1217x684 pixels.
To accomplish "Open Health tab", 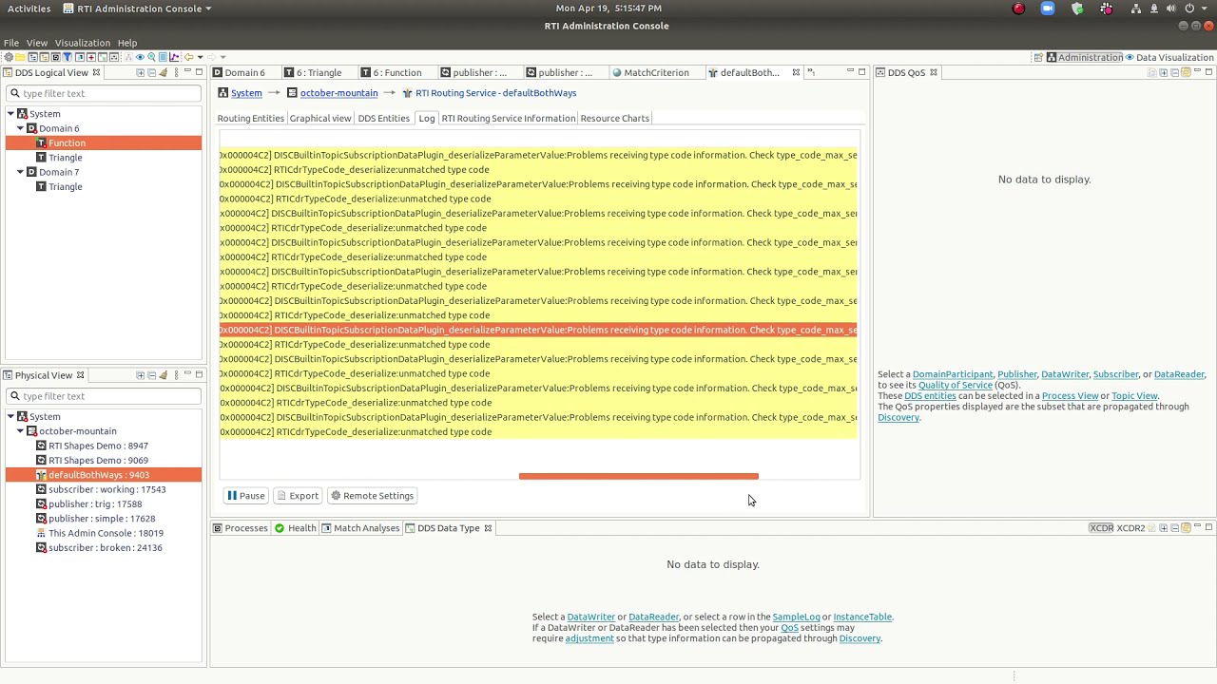I will (x=296, y=528).
